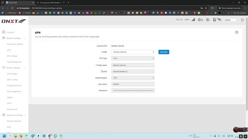Click the Gmail bookmark icon
The image size is (248, 139).
pyautogui.click(x=34, y=13)
